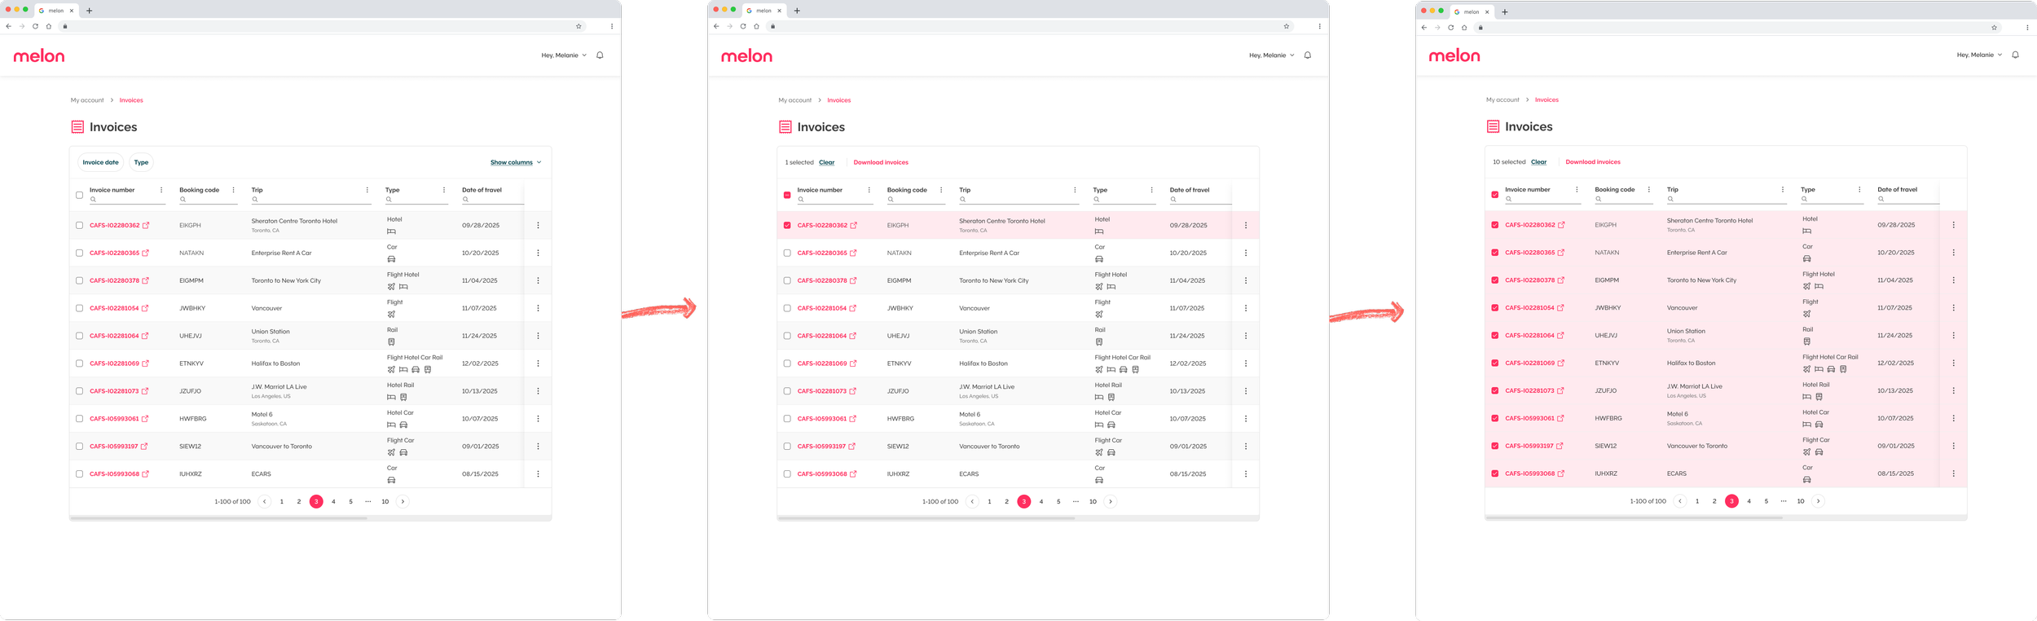Uncheck CAFS-I02281069 row in '10 selected' window
2037x621 pixels.
(x=1495, y=363)
